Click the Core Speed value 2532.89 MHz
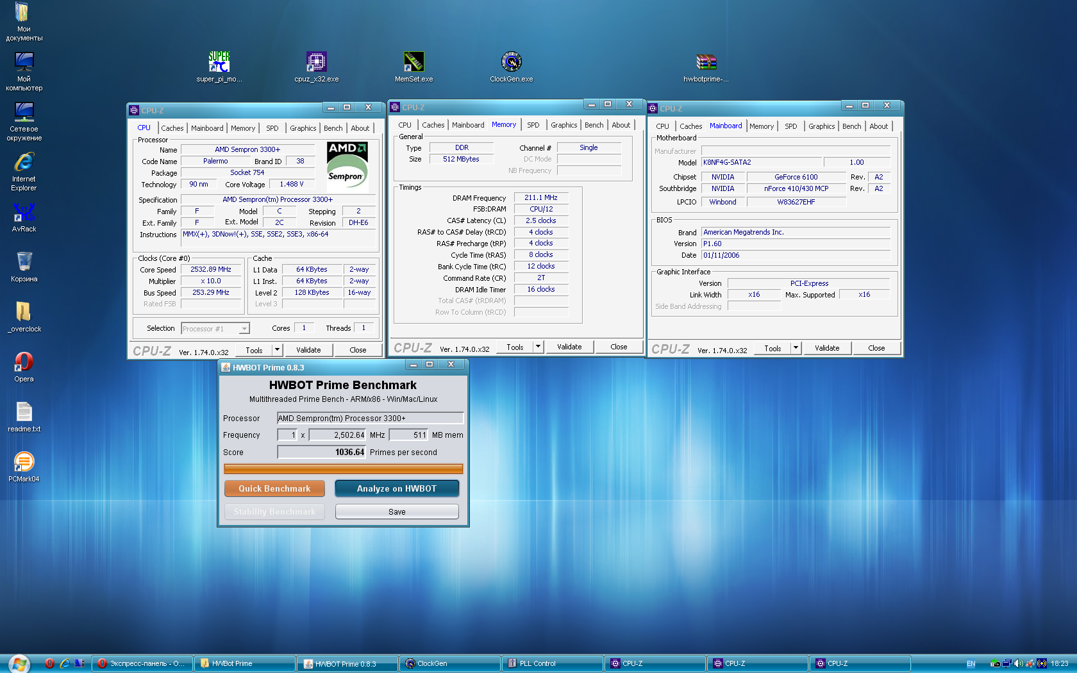 point(211,270)
